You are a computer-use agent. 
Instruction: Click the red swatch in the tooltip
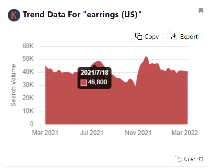tap(84, 82)
